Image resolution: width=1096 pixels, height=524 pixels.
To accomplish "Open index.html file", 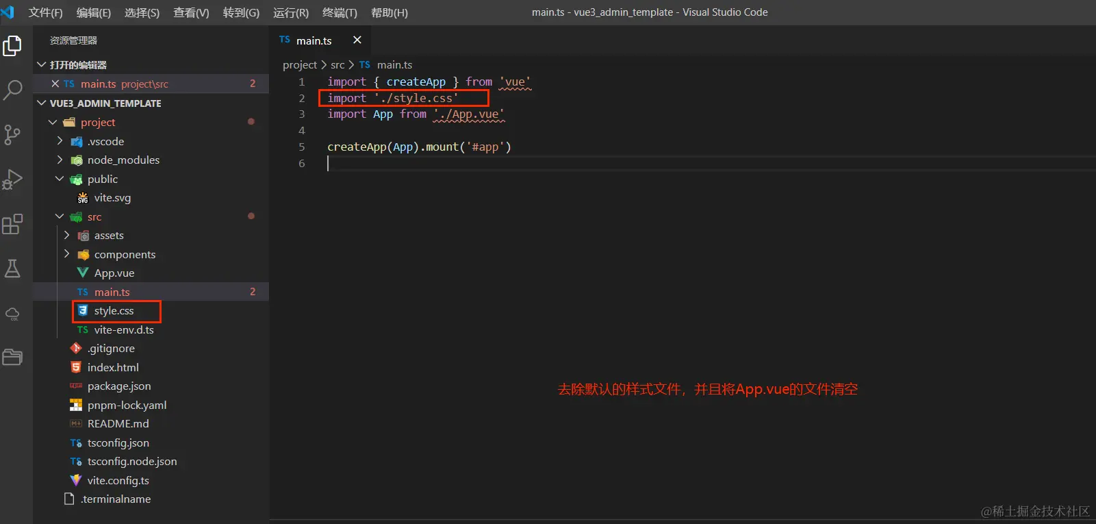I will pyautogui.click(x=113, y=367).
